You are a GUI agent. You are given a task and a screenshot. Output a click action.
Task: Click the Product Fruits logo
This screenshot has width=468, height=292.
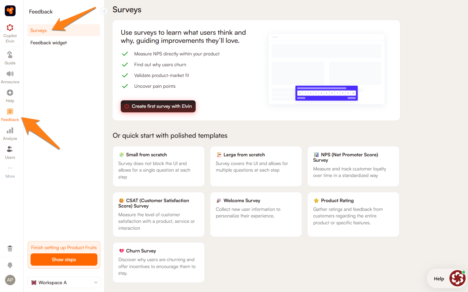pos(10,11)
